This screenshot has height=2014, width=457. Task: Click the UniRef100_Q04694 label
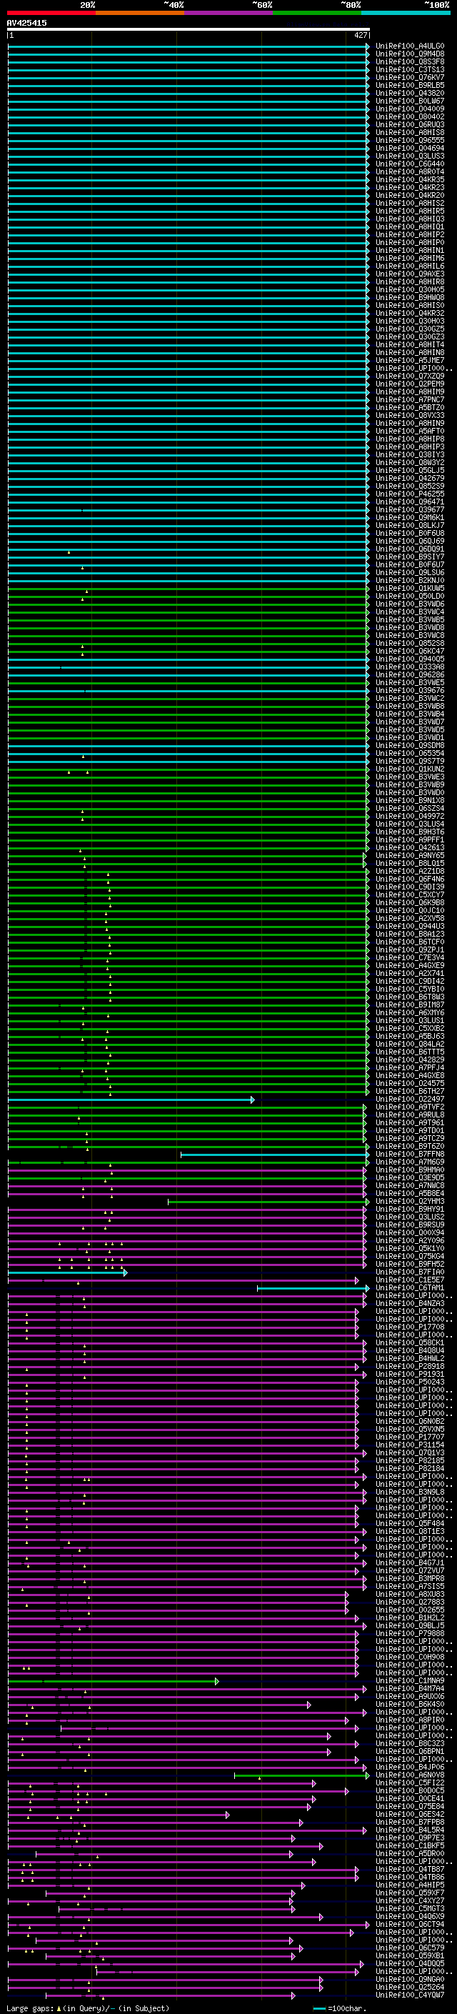coord(410,148)
